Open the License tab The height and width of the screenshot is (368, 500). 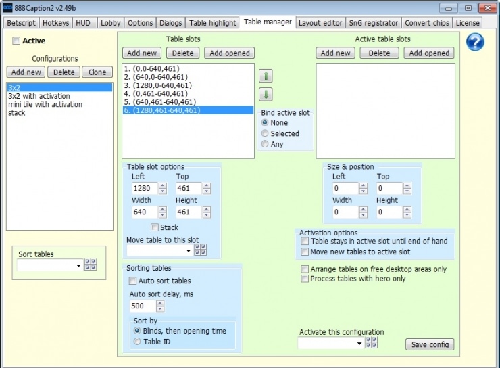(468, 23)
